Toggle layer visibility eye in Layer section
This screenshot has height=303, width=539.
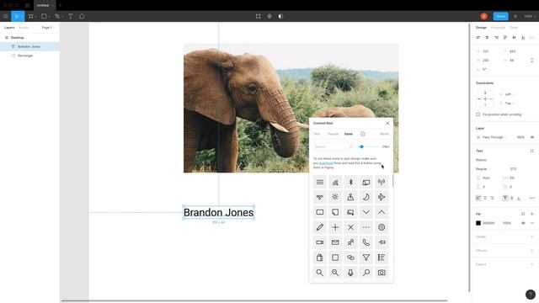tap(532, 137)
